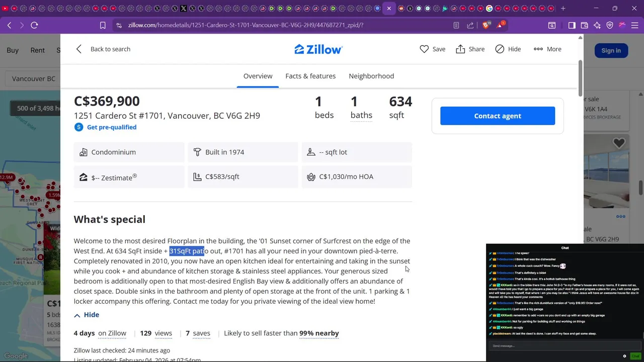Click the Vancouver BC search field
Screen dimensions: 644x362
33,79
